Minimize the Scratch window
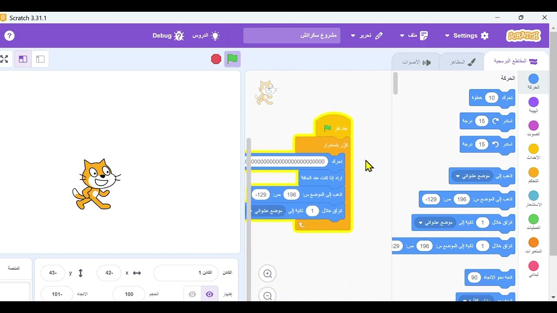557x313 pixels. pos(497,18)
